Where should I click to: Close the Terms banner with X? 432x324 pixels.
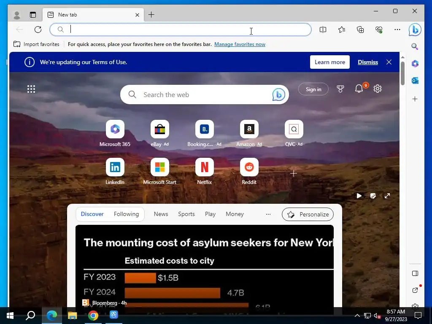(x=389, y=62)
